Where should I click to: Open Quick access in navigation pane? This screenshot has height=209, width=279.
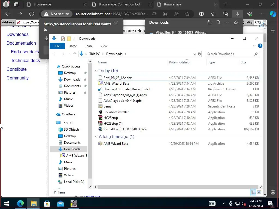click(x=68, y=66)
